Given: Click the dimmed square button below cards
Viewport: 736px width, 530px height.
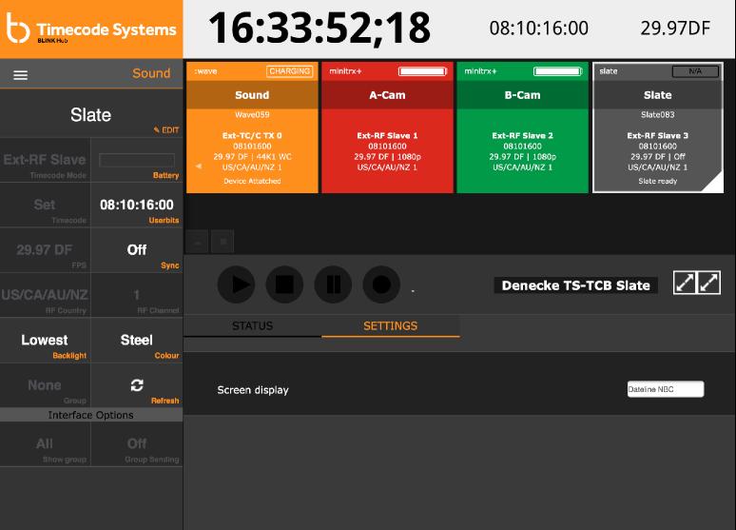Looking at the screenshot, I should [x=223, y=242].
